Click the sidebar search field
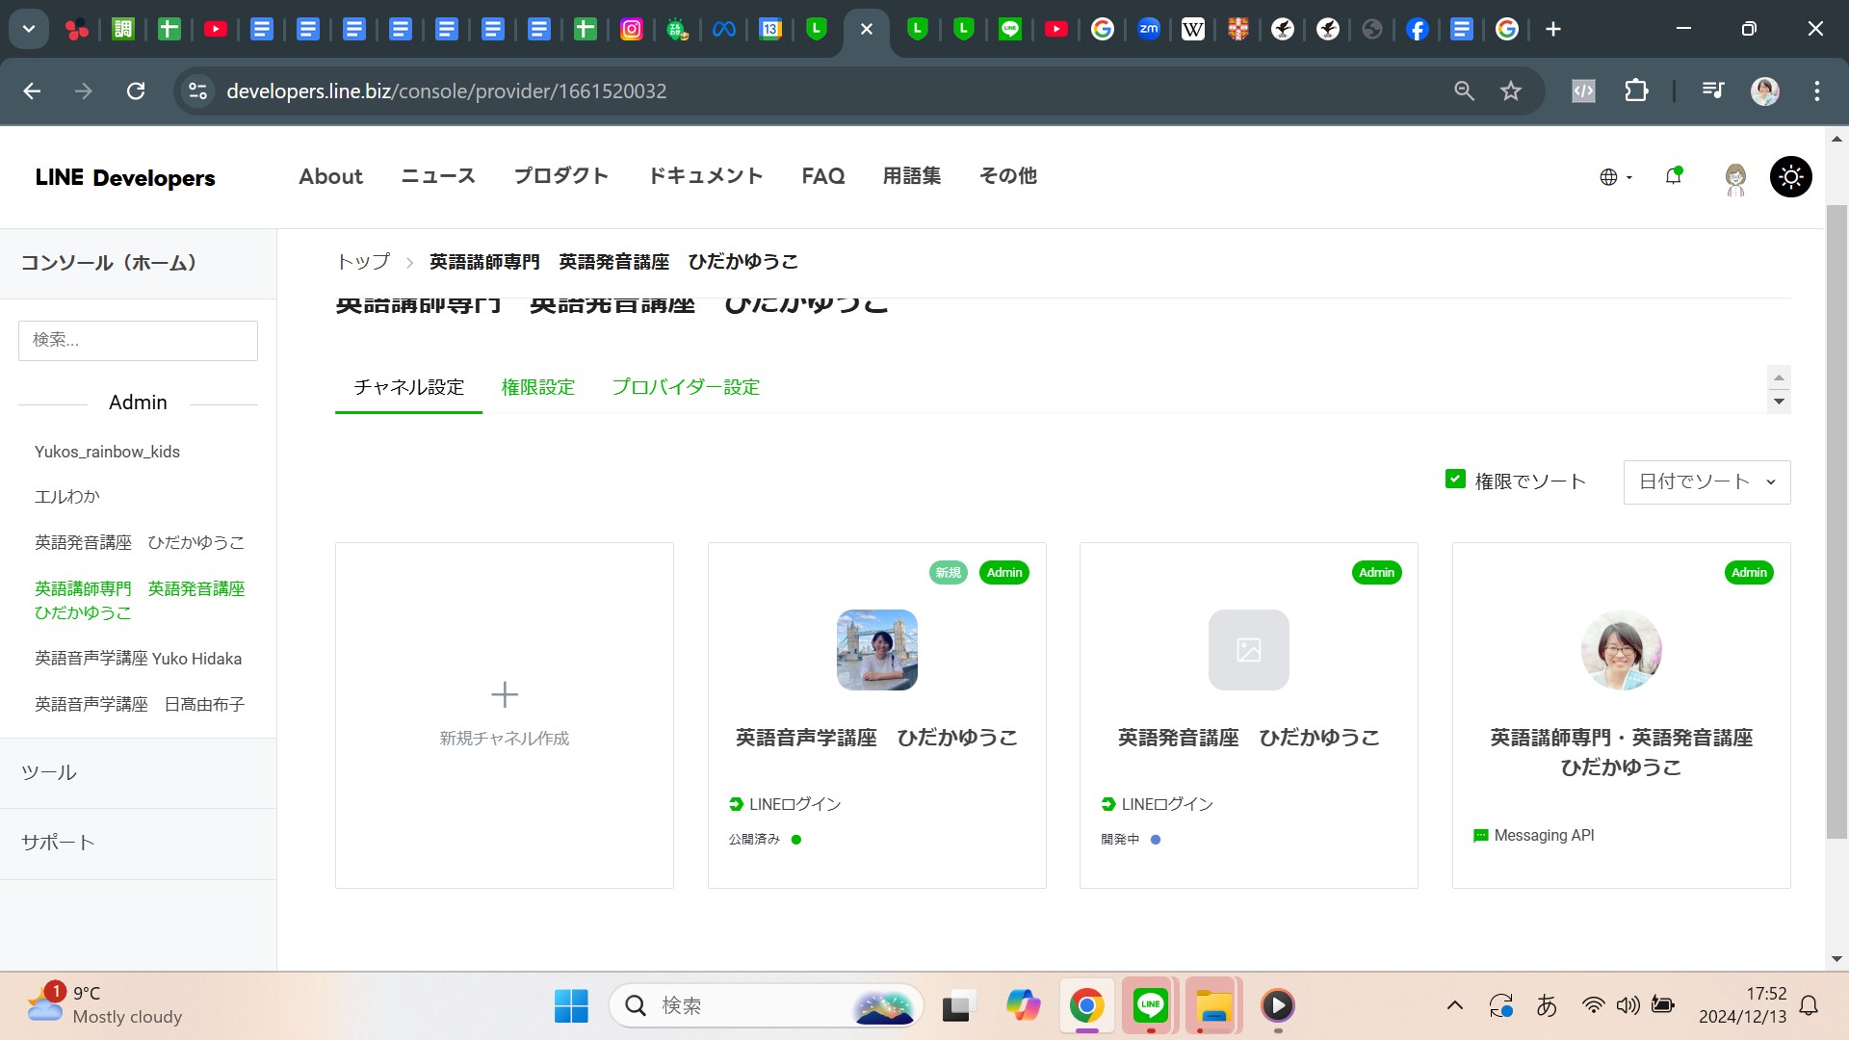 click(x=138, y=340)
